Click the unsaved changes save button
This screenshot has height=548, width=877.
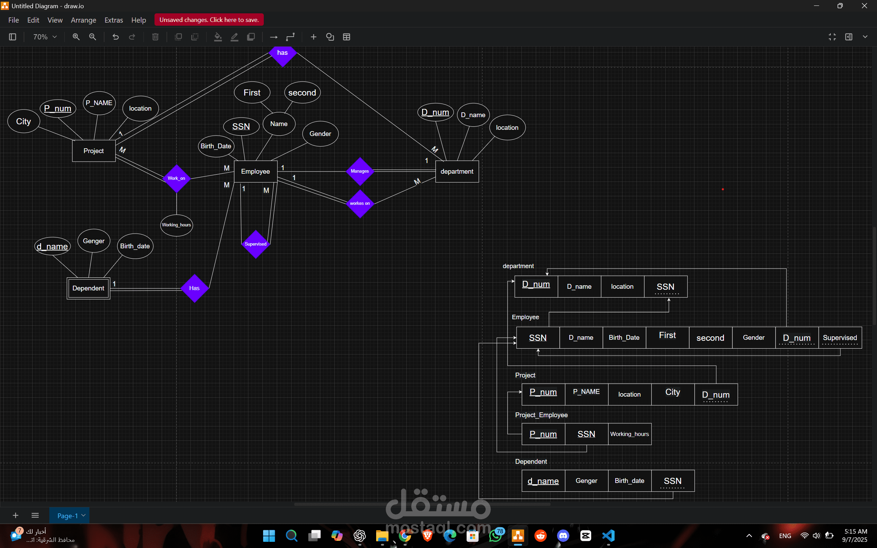(209, 20)
